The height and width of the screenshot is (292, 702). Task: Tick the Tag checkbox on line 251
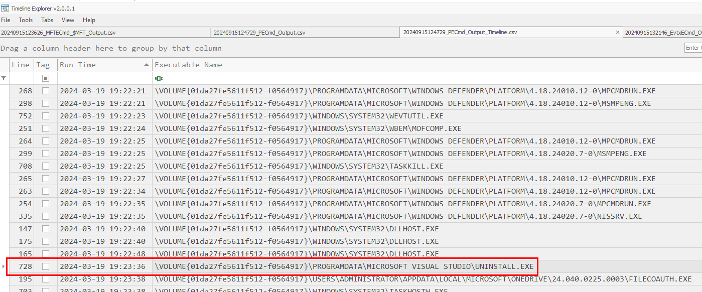tap(46, 128)
